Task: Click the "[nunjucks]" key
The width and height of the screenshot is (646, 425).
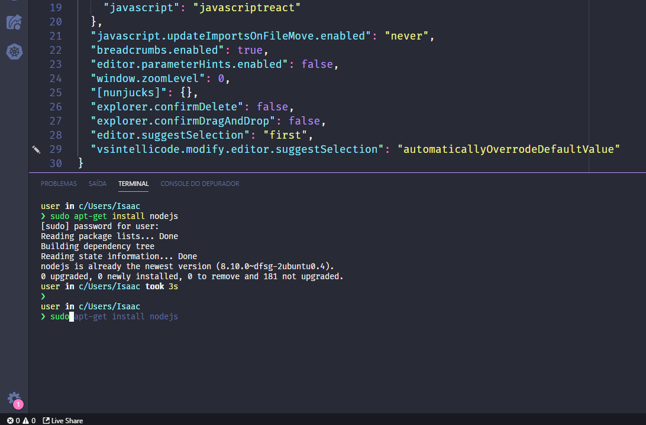Action: coord(128,93)
